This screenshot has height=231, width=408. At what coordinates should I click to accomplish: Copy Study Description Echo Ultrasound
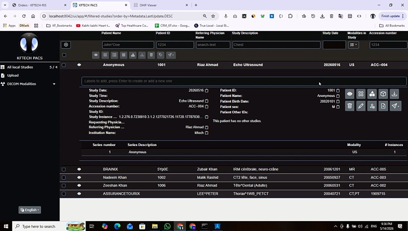(x=207, y=101)
